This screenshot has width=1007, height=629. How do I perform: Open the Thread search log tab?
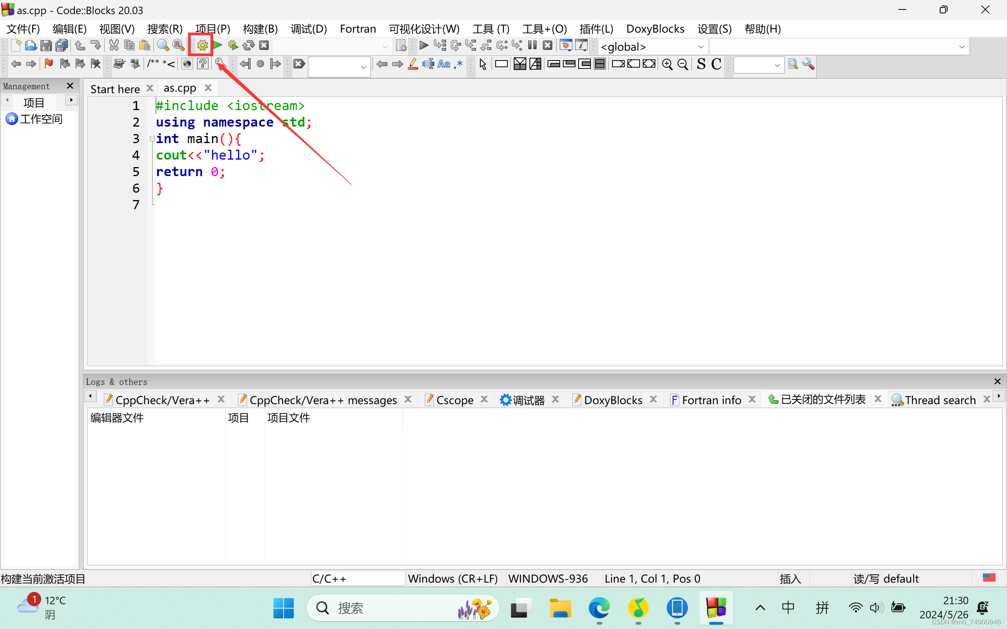pos(940,400)
